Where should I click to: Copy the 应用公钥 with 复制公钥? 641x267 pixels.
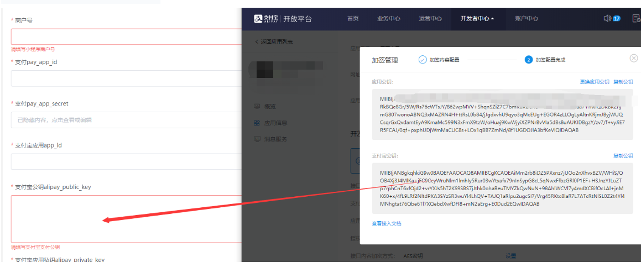[x=623, y=82]
